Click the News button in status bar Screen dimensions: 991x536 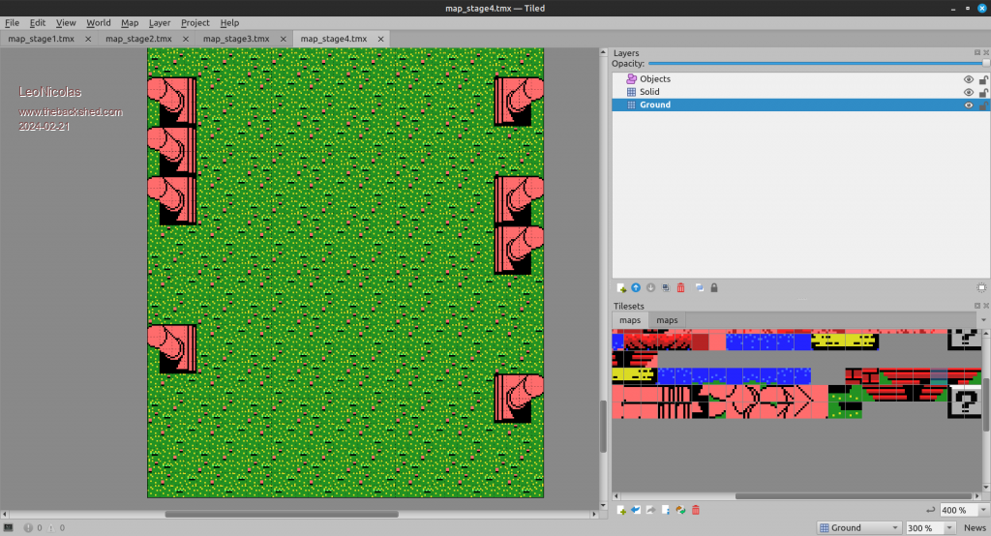(x=975, y=528)
